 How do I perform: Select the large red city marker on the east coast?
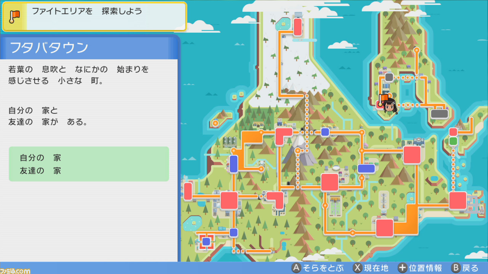[412, 155]
